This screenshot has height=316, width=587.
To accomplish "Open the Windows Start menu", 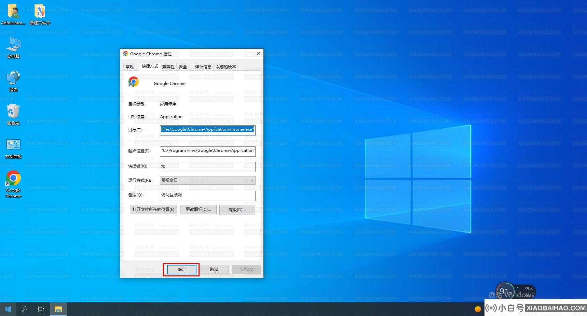I will (8, 309).
